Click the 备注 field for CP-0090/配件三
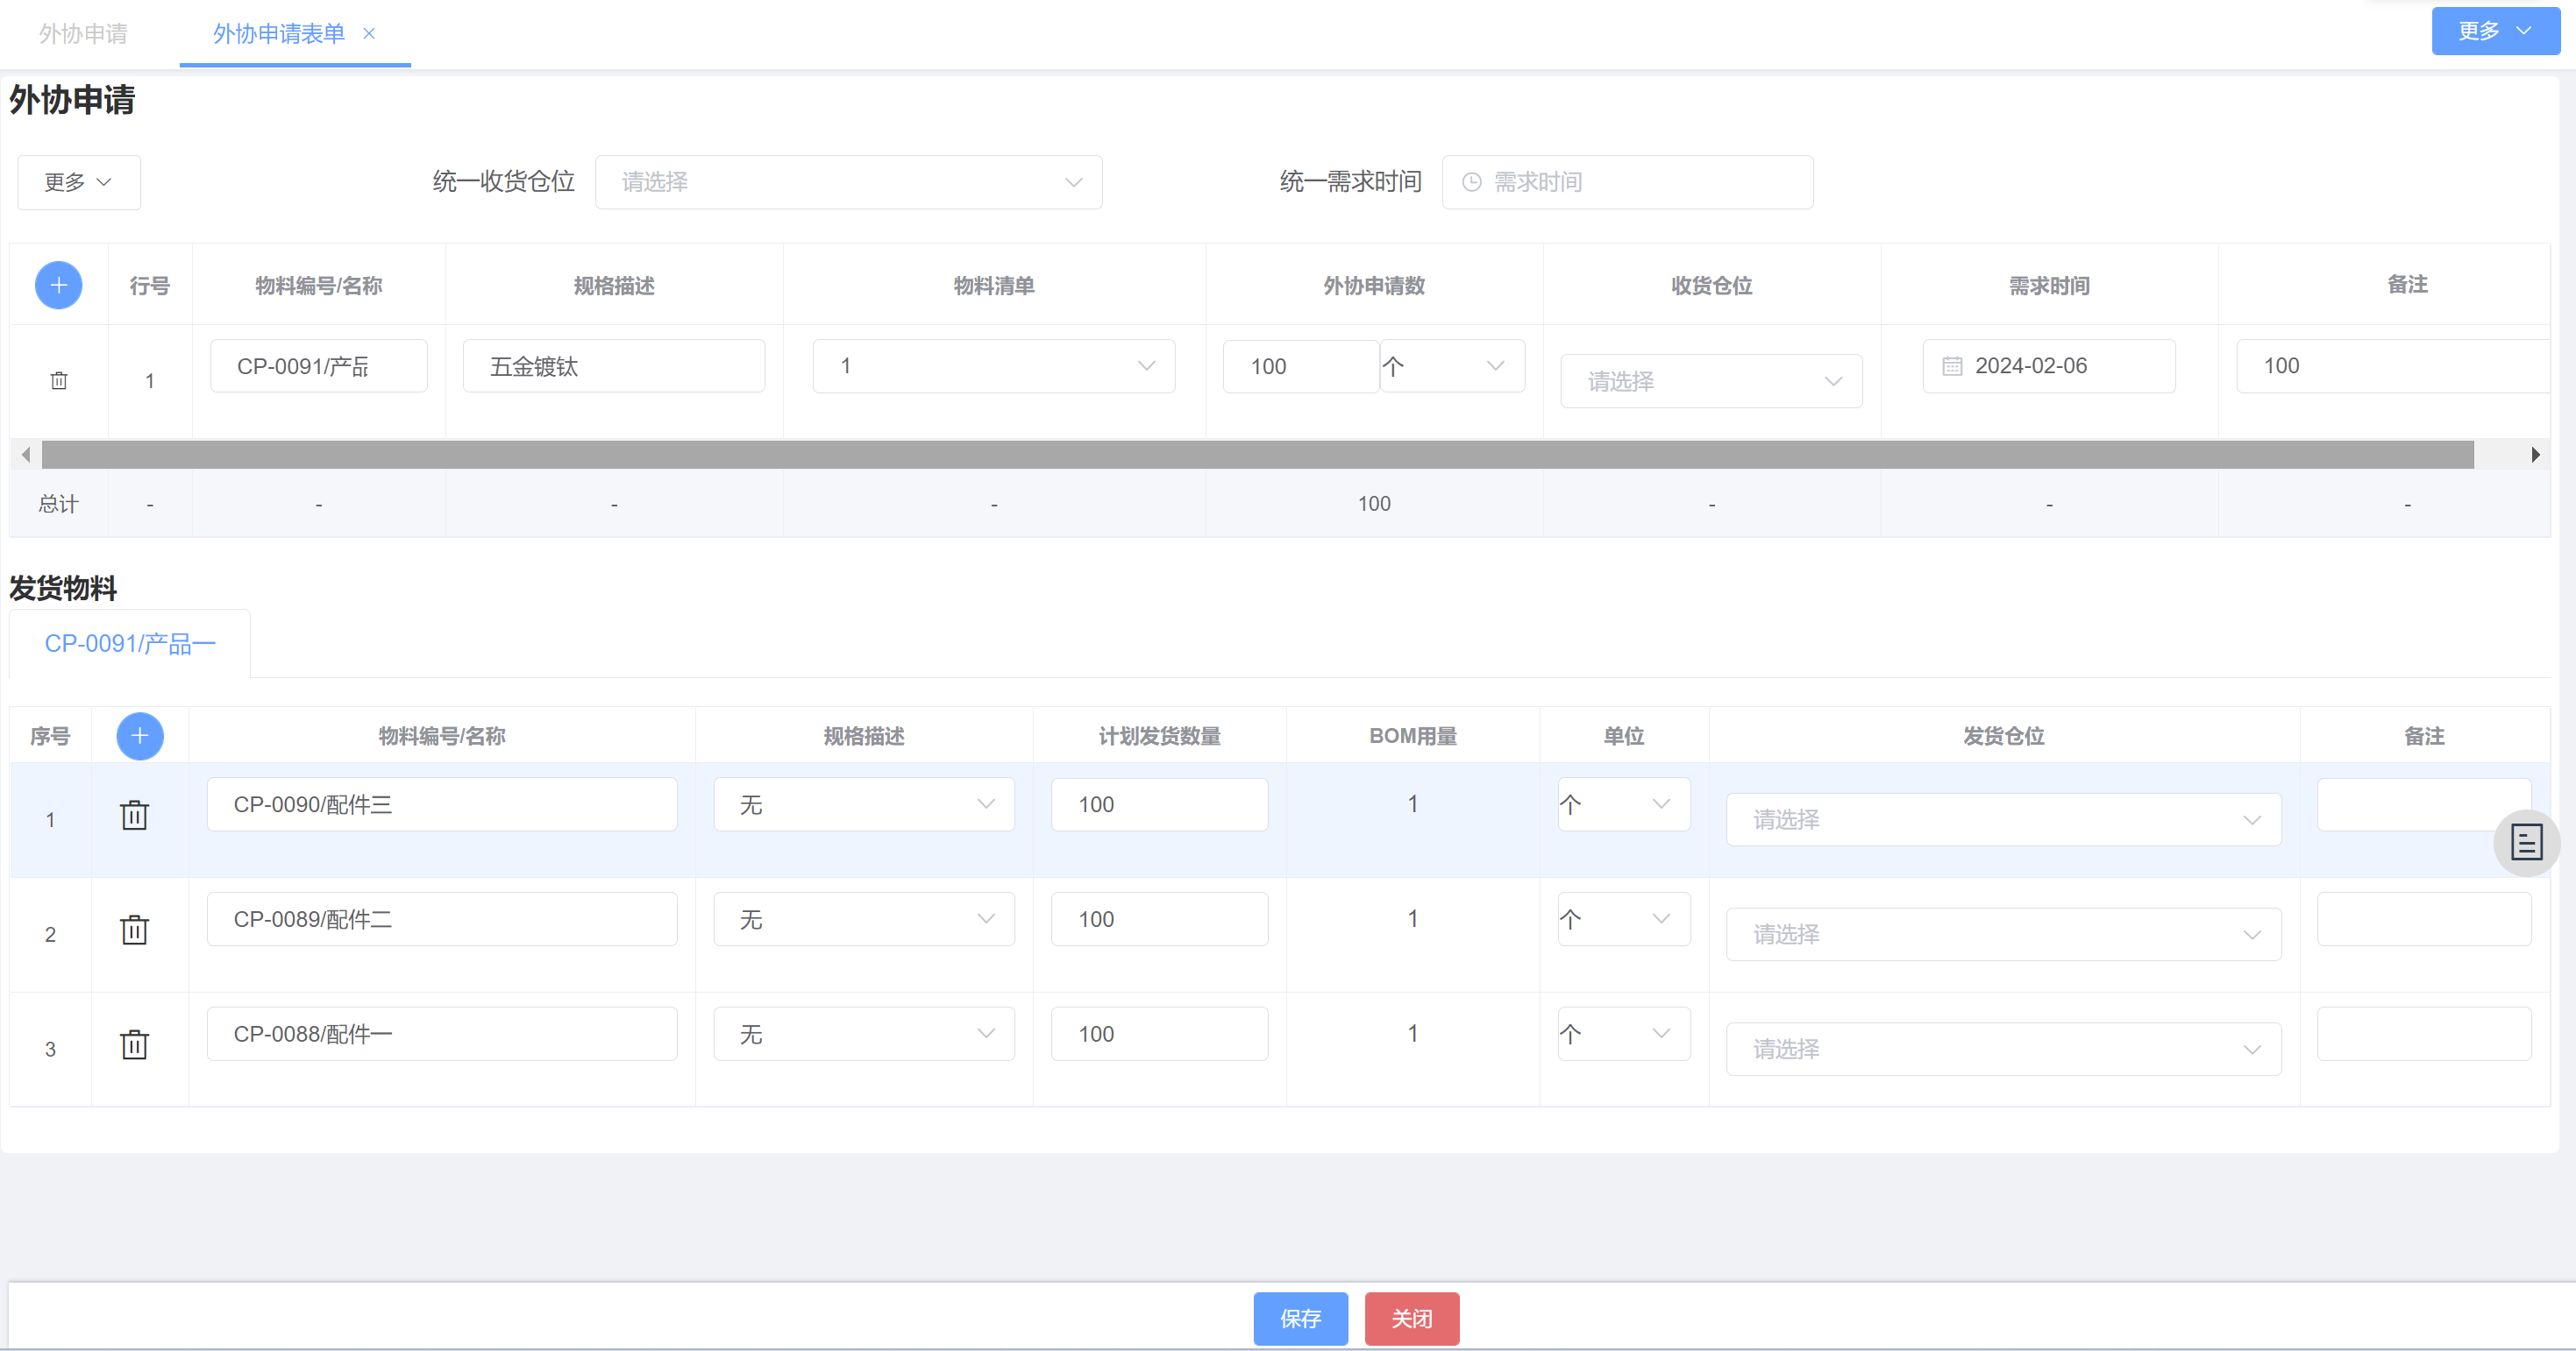This screenshot has width=2576, height=1351. (x=2424, y=804)
